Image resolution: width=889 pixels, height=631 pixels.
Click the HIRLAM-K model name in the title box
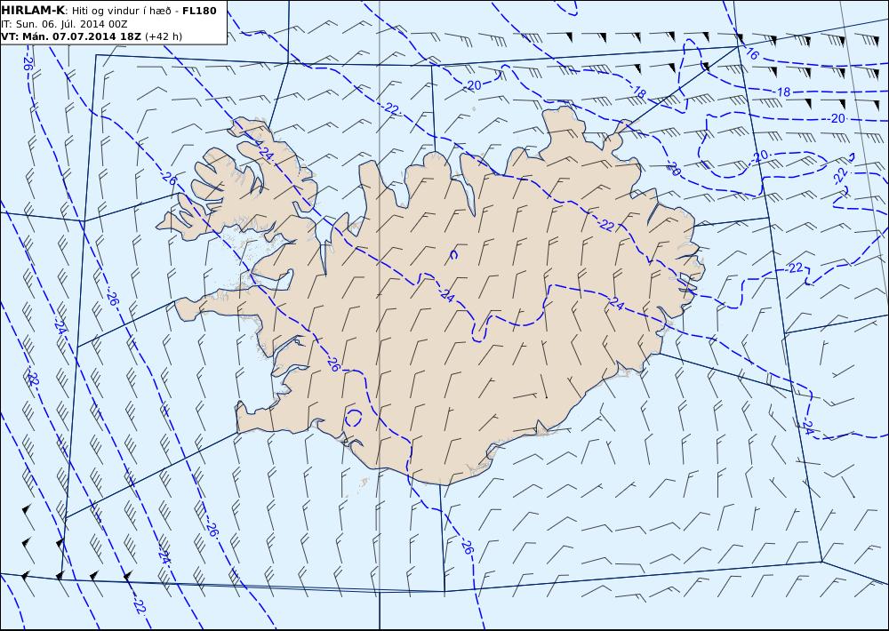point(33,11)
